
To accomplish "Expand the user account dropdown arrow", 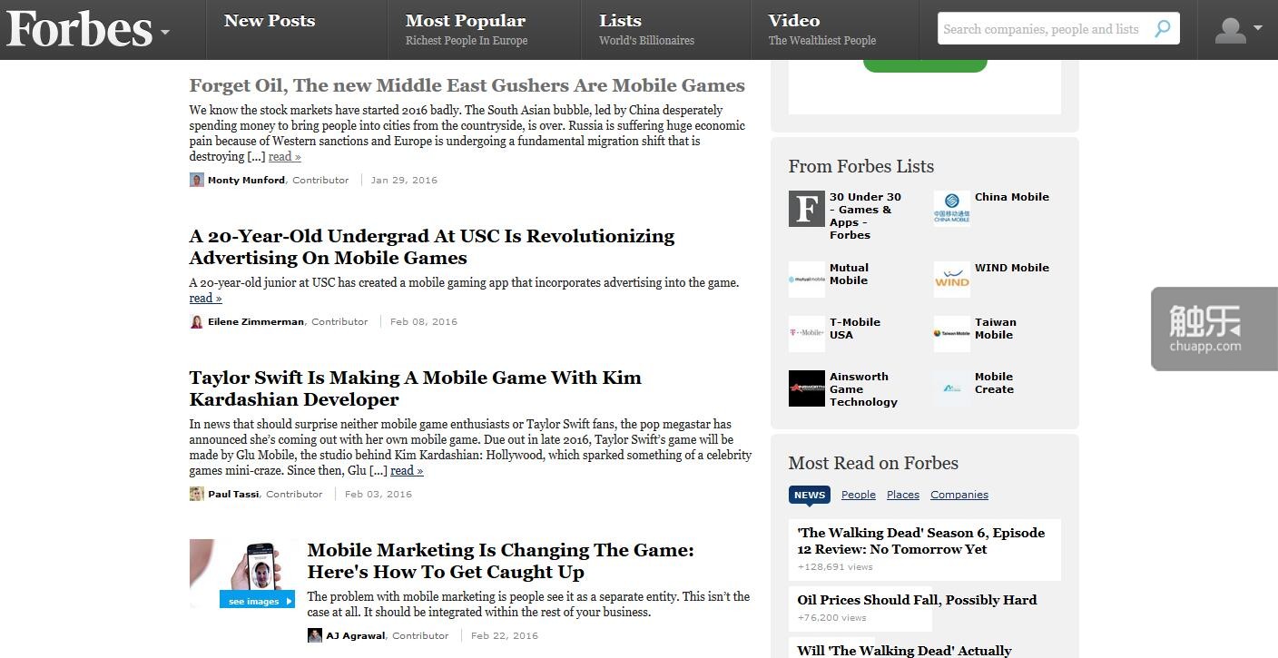I will [1258, 28].
